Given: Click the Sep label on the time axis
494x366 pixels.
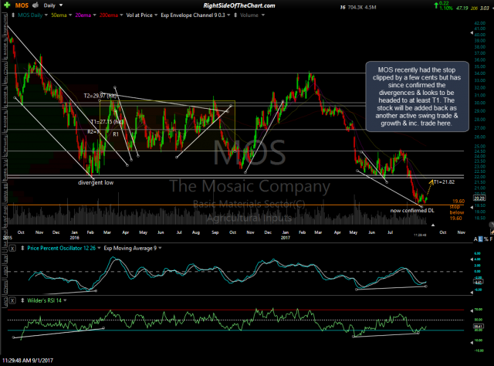Looking at the screenshot, I should [215, 232].
